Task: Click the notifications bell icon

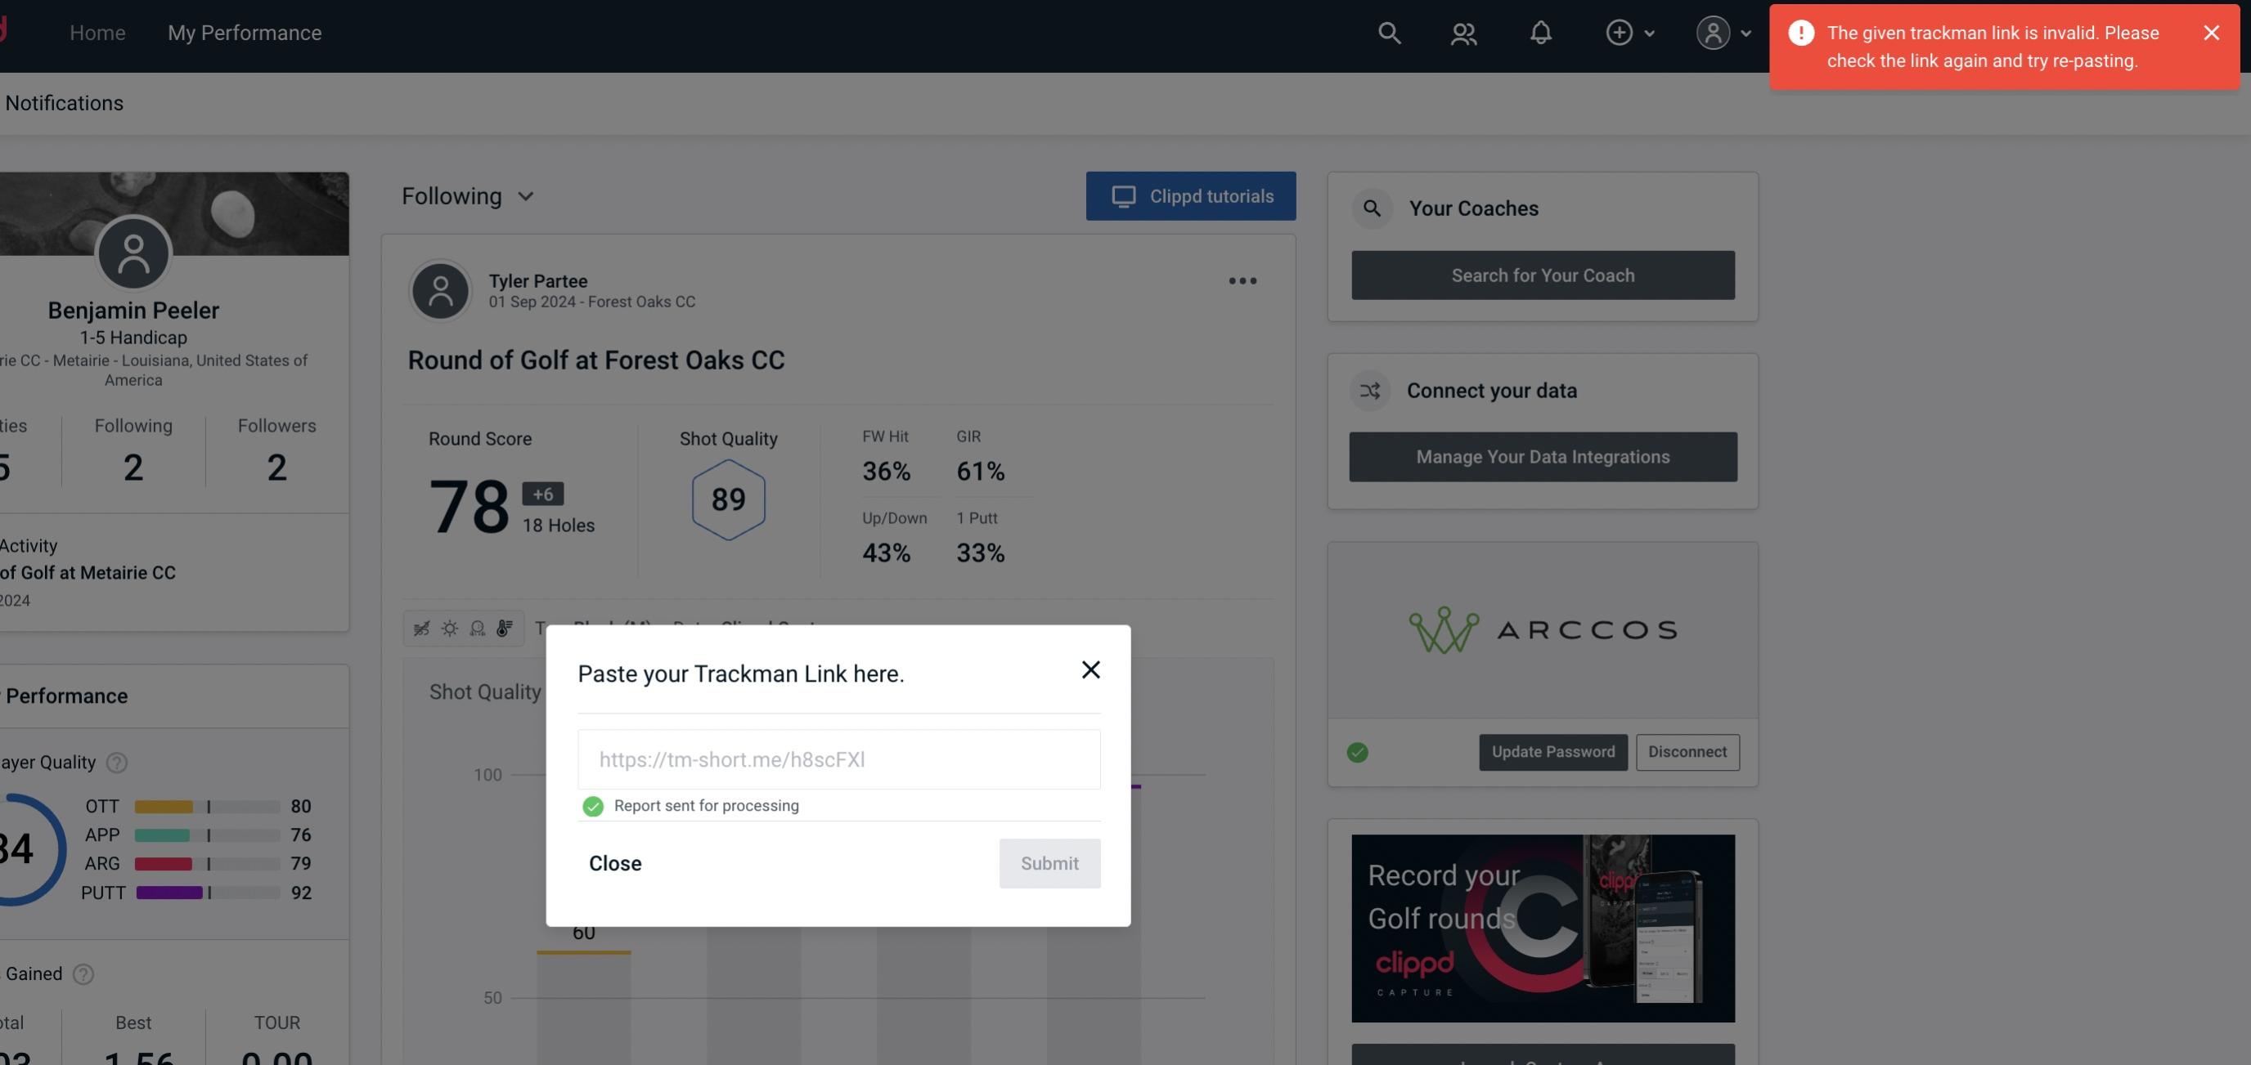Action: (x=1540, y=32)
